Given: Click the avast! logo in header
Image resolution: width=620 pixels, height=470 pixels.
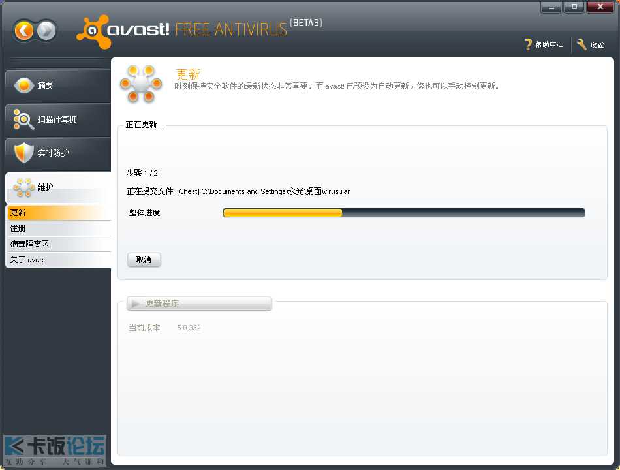Looking at the screenshot, I should click(x=124, y=30).
